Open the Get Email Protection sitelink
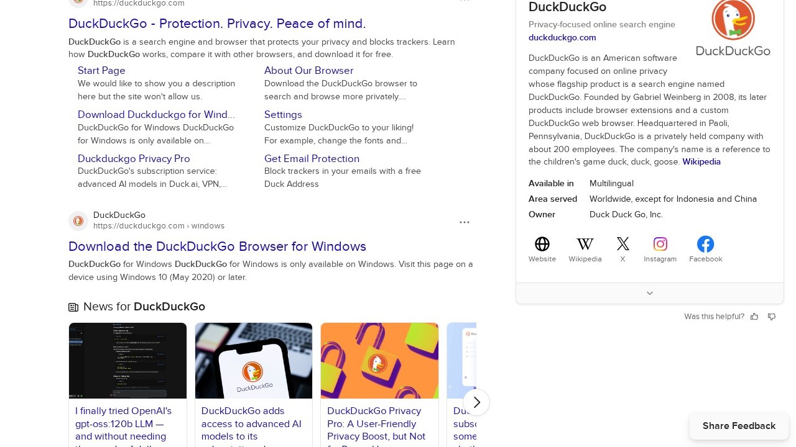 (x=312, y=158)
